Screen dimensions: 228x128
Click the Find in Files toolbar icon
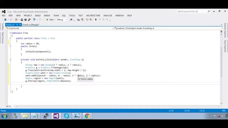click(71, 20)
